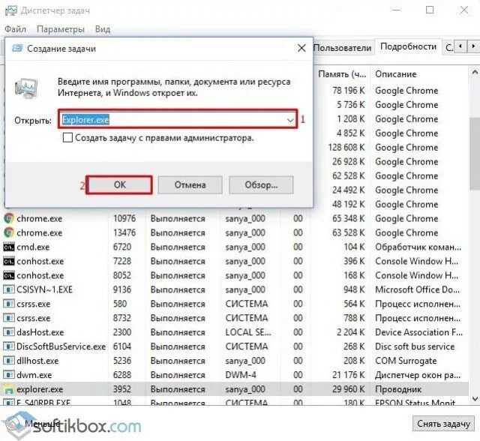The height and width of the screenshot is (441, 480).
Task: Open the Вид menu
Action: pos(103,29)
